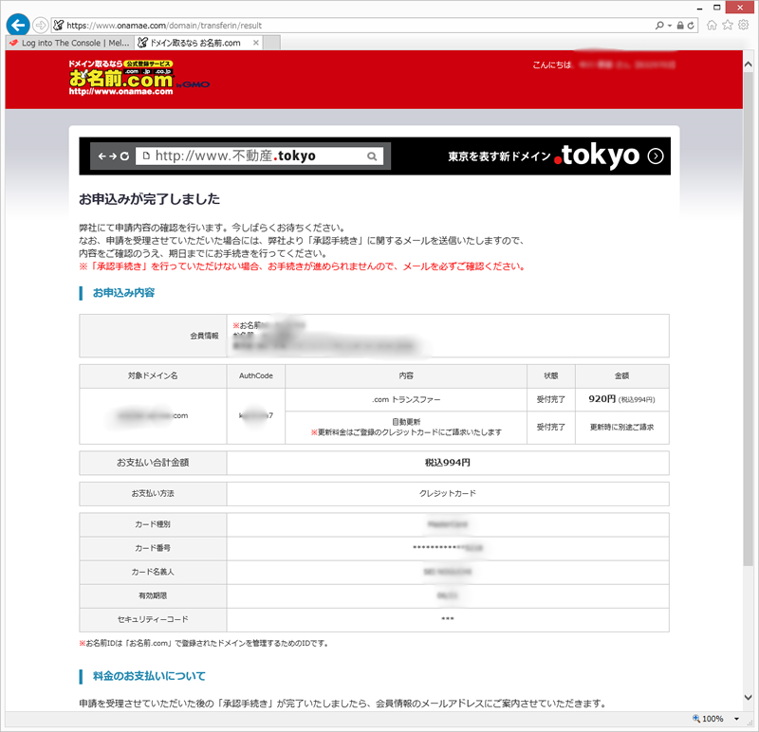Image resolution: width=759 pixels, height=732 pixels.
Task: Refresh the page with reload icon
Action: [691, 26]
